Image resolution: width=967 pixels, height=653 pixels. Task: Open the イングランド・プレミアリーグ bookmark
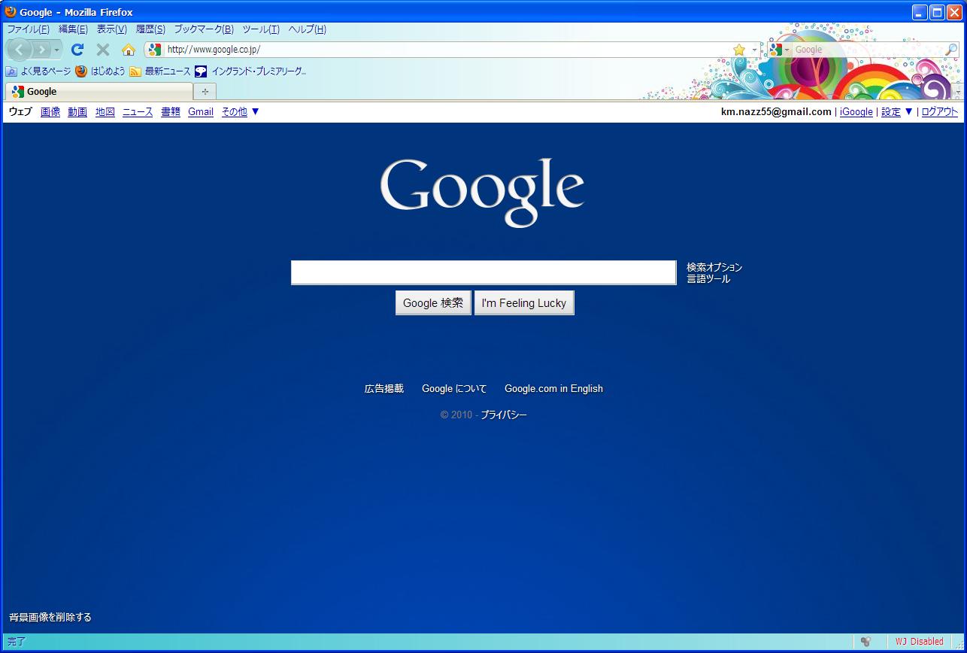[251, 71]
